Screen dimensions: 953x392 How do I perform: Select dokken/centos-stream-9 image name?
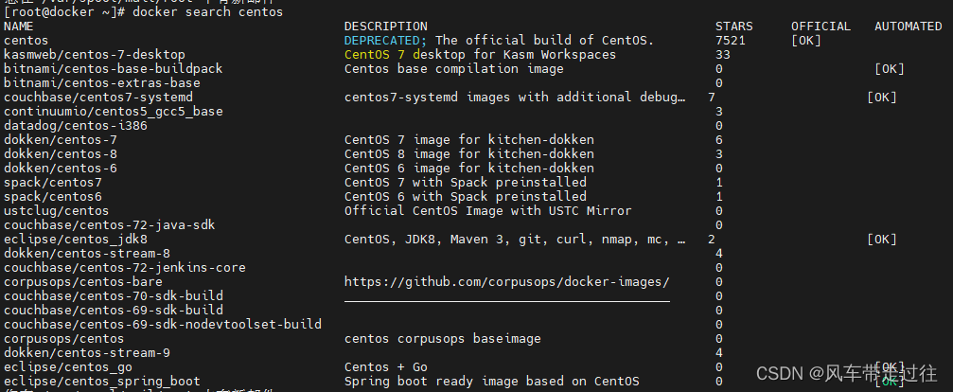point(87,353)
